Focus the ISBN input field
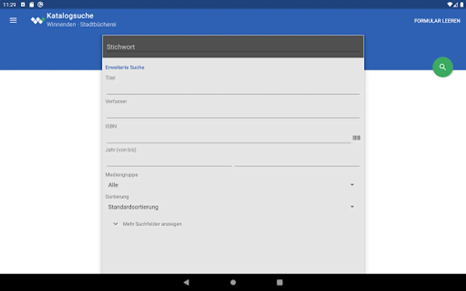This screenshot has width=466, height=291. [228, 137]
